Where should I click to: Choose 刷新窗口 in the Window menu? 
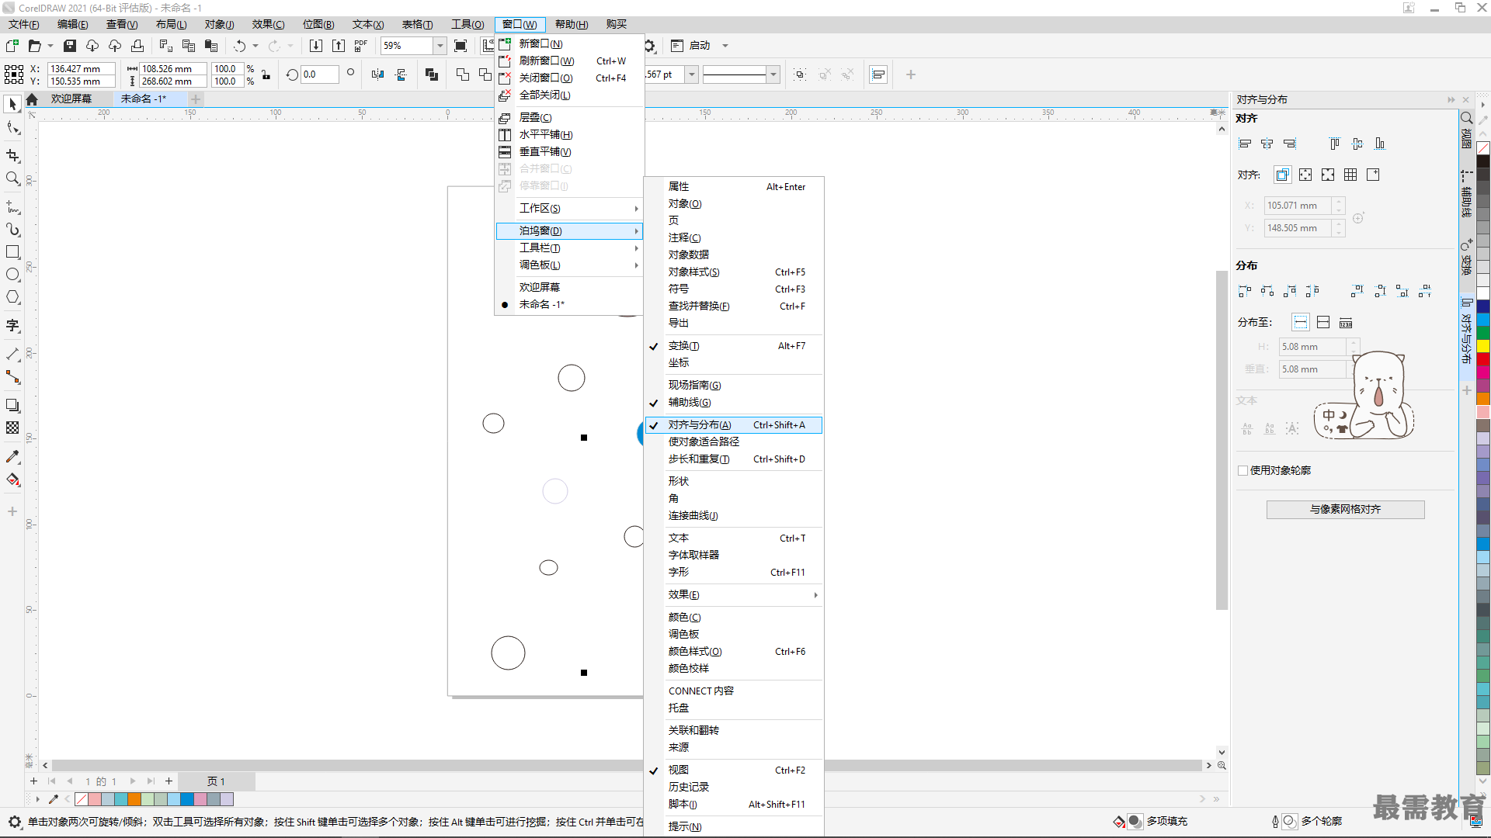tap(570, 61)
